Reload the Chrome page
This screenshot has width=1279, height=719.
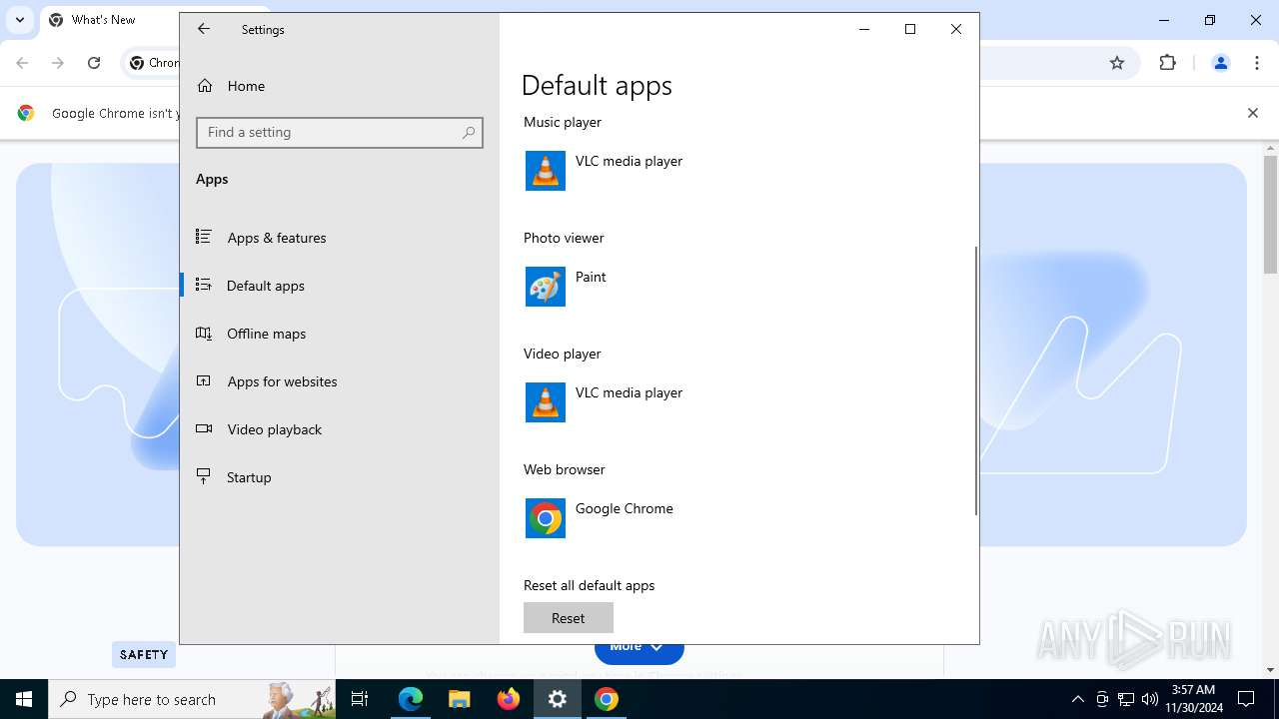coord(94,63)
